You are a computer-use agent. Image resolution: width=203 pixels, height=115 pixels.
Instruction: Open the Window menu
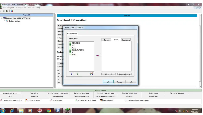click(x=31, y=8)
